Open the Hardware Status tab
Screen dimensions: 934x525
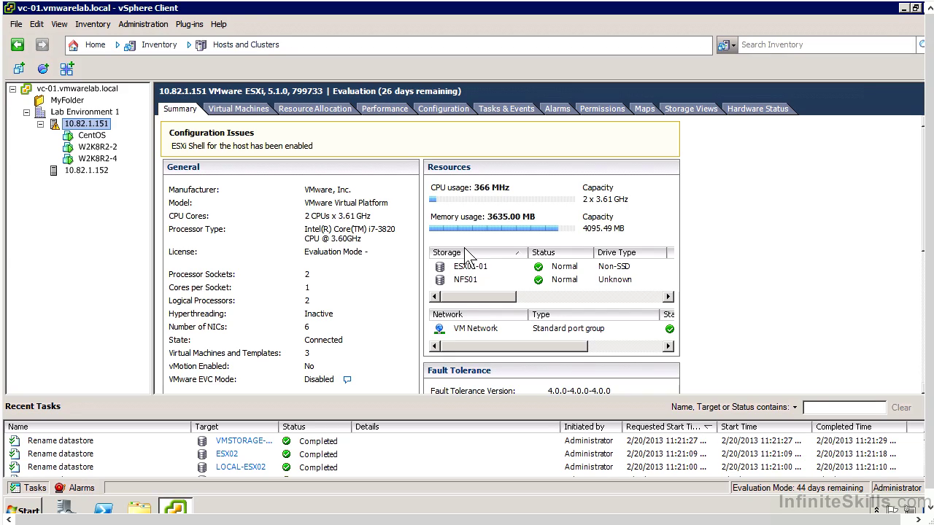pyautogui.click(x=758, y=109)
